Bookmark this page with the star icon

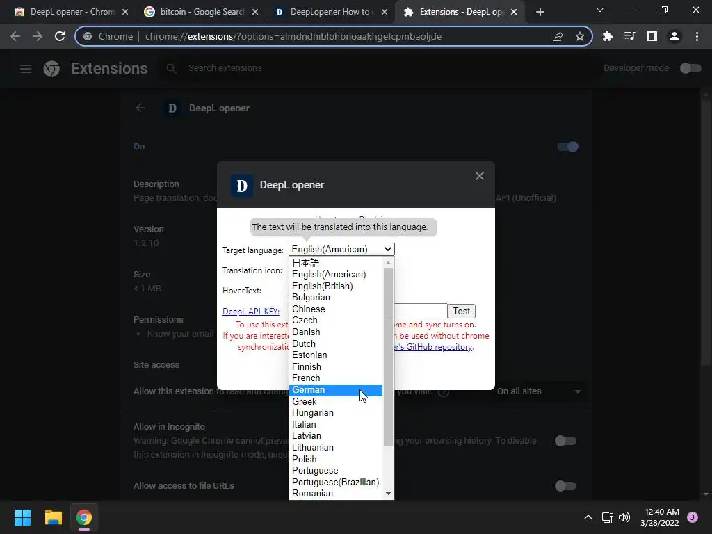click(x=579, y=36)
